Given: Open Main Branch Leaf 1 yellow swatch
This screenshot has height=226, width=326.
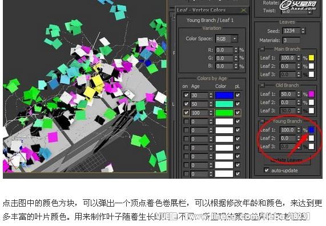Looking at the screenshot, I should [311, 58].
